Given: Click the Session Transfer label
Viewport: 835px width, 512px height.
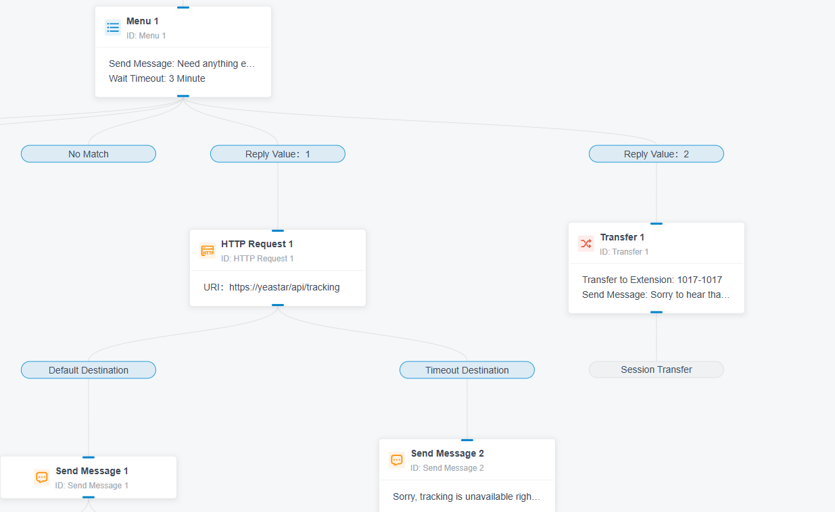Looking at the screenshot, I should (x=657, y=369).
